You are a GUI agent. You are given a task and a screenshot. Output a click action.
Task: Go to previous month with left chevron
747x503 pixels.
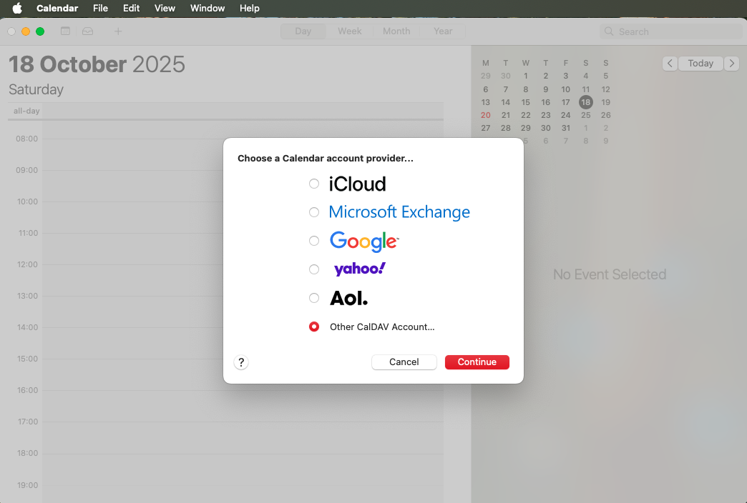coord(669,64)
